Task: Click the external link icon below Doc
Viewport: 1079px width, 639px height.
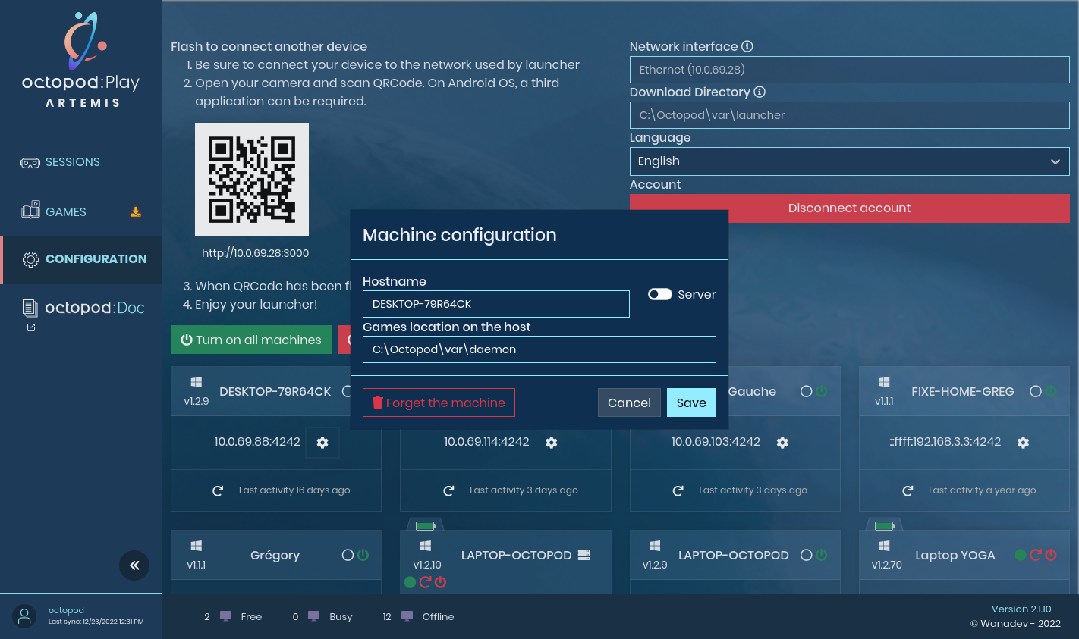Action: 31,327
